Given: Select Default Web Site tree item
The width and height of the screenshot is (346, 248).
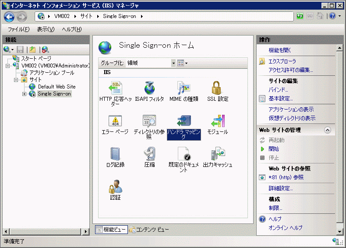Looking at the screenshot, I should tap(56, 87).
